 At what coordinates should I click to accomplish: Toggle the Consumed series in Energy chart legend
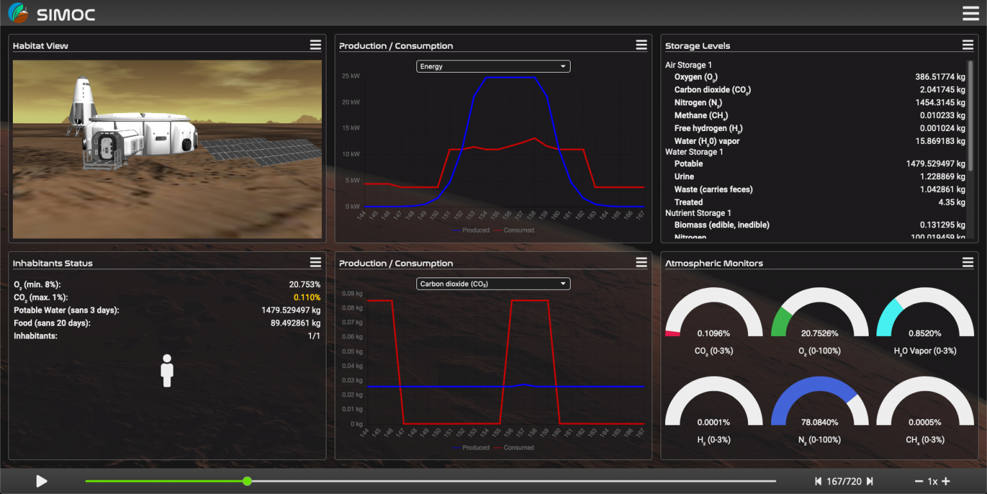coord(513,230)
